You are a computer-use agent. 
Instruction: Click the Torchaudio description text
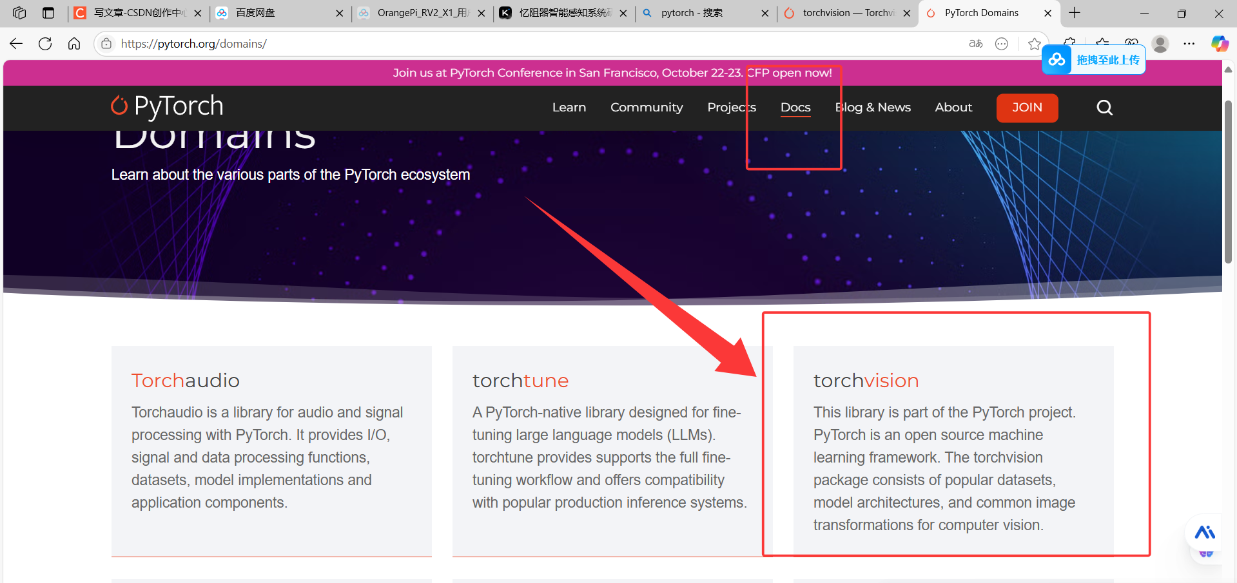268,457
